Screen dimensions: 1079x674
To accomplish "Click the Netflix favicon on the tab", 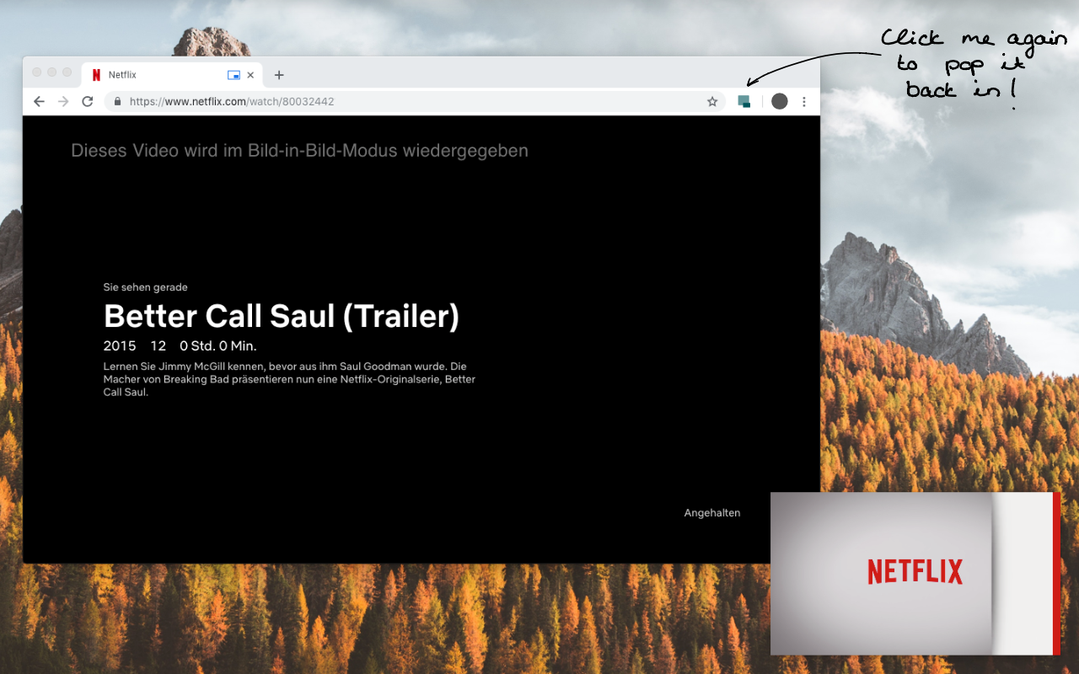I will pyautogui.click(x=96, y=75).
